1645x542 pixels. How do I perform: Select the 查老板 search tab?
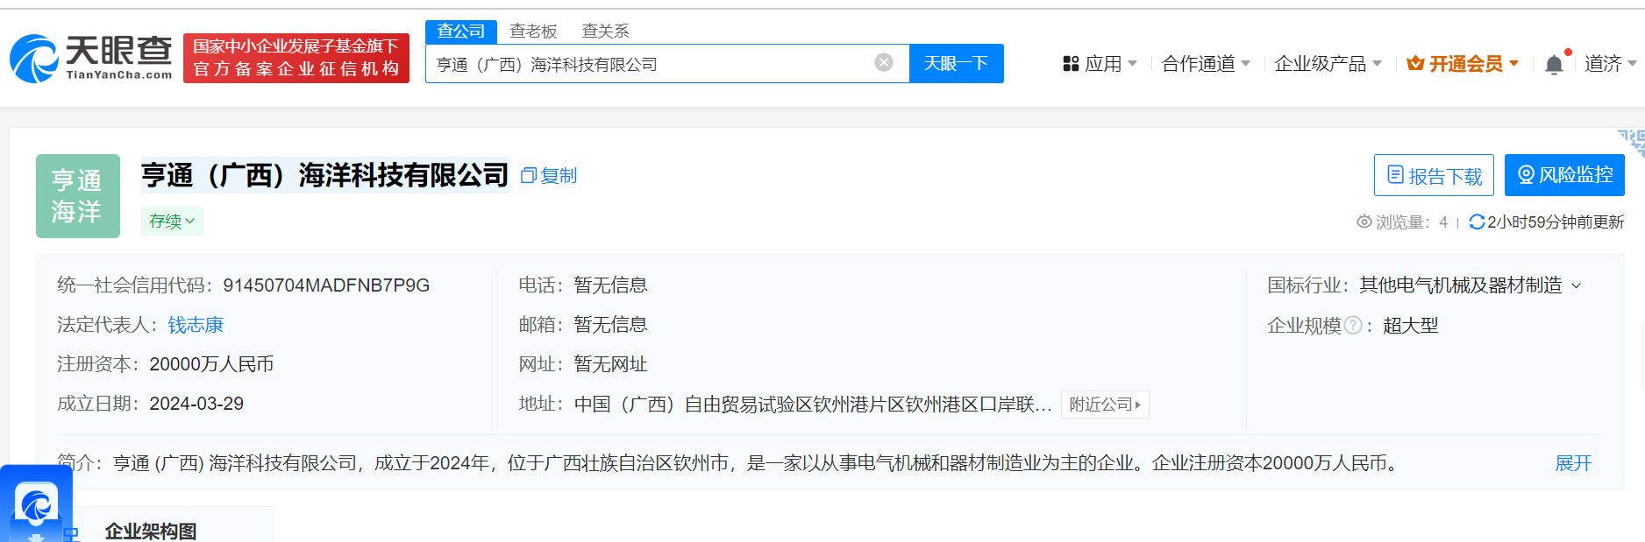[533, 32]
